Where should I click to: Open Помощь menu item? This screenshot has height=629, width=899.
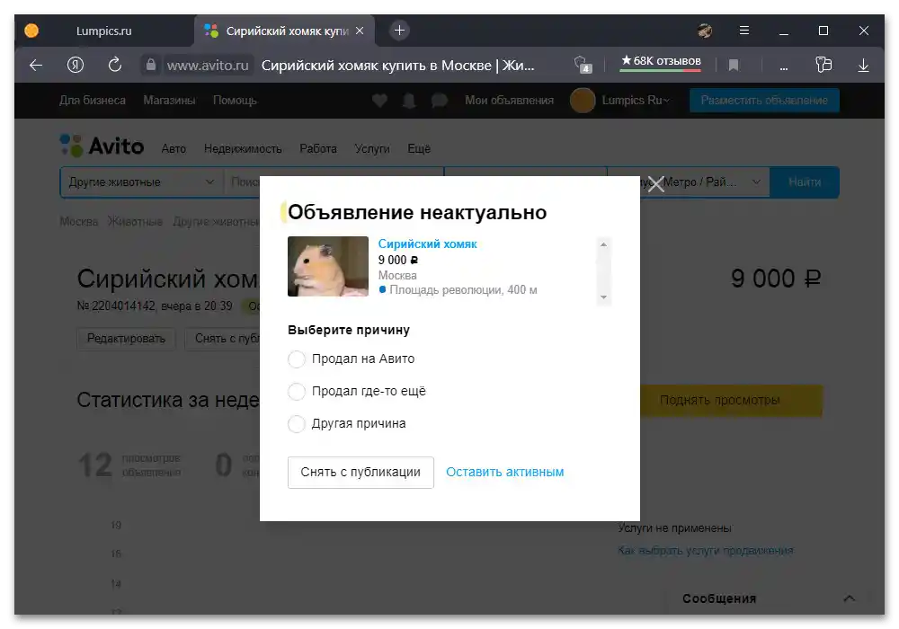coord(235,101)
